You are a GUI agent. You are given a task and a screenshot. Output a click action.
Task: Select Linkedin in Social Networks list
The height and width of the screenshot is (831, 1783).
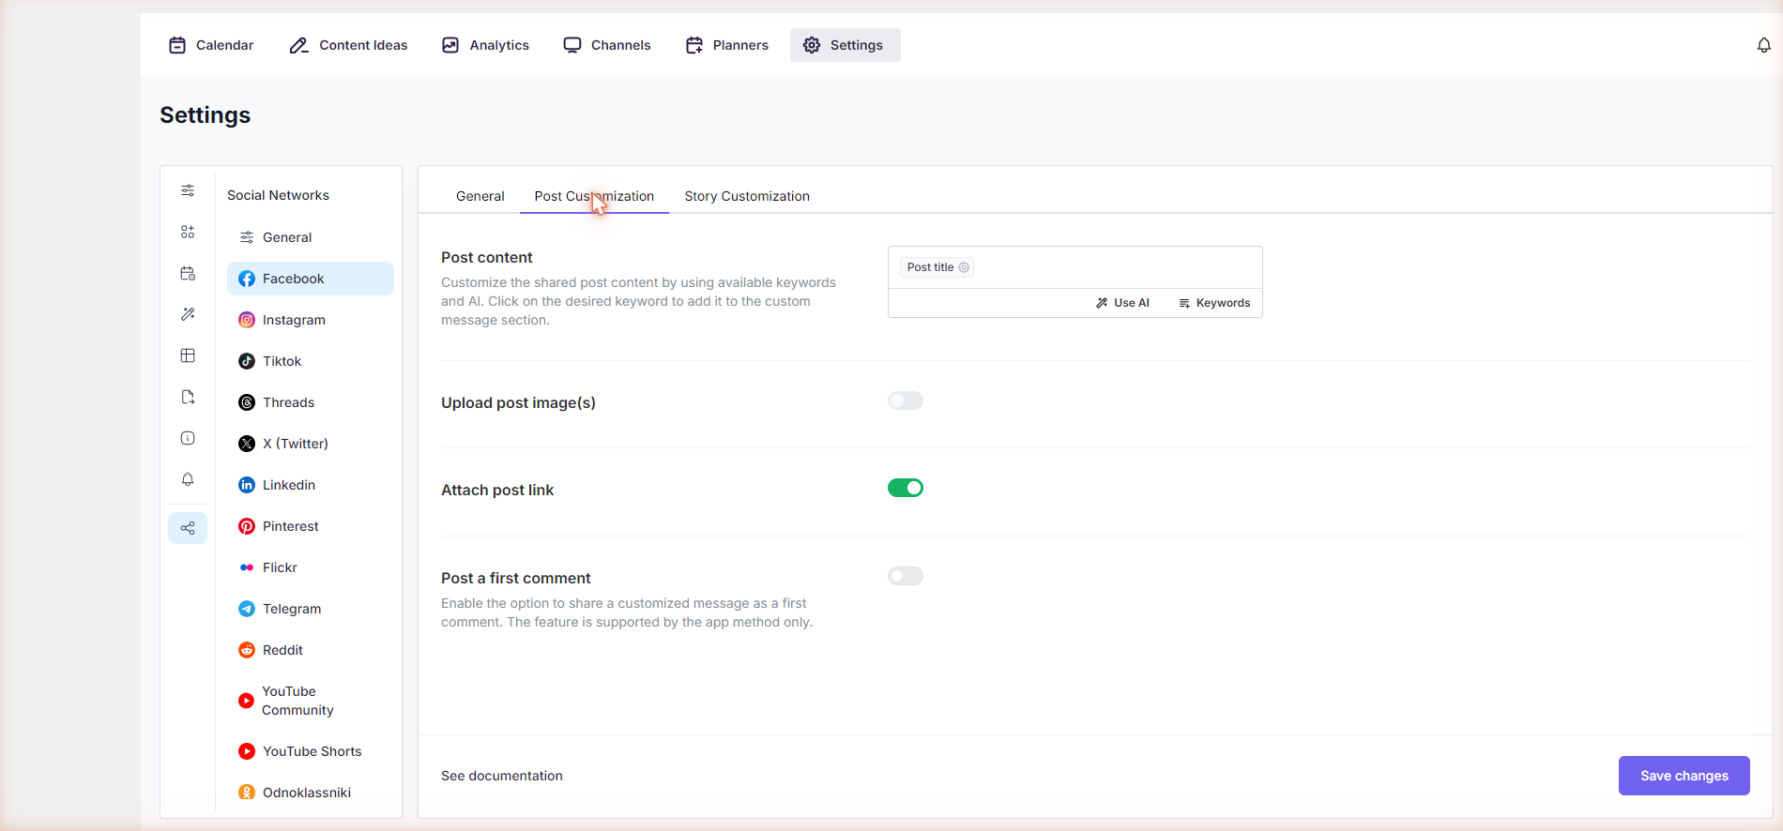coord(310,485)
